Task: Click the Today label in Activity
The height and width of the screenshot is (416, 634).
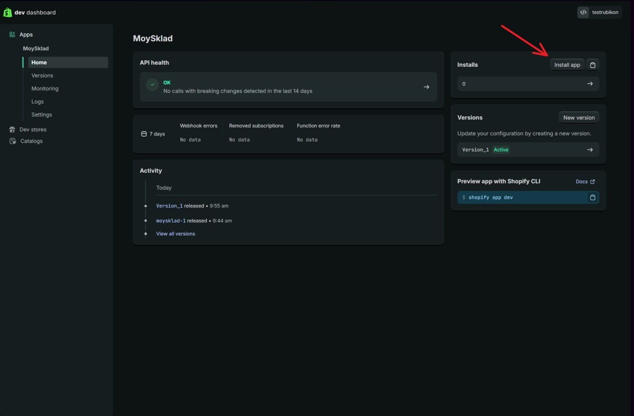Action: tap(164, 188)
